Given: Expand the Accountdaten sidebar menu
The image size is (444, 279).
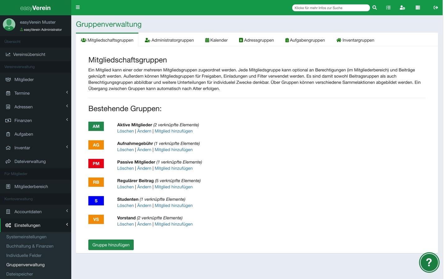Looking at the screenshot, I should (35, 212).
